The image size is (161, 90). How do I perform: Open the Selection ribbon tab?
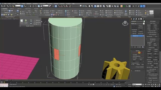pyautogui.click(x=19, y=9)
